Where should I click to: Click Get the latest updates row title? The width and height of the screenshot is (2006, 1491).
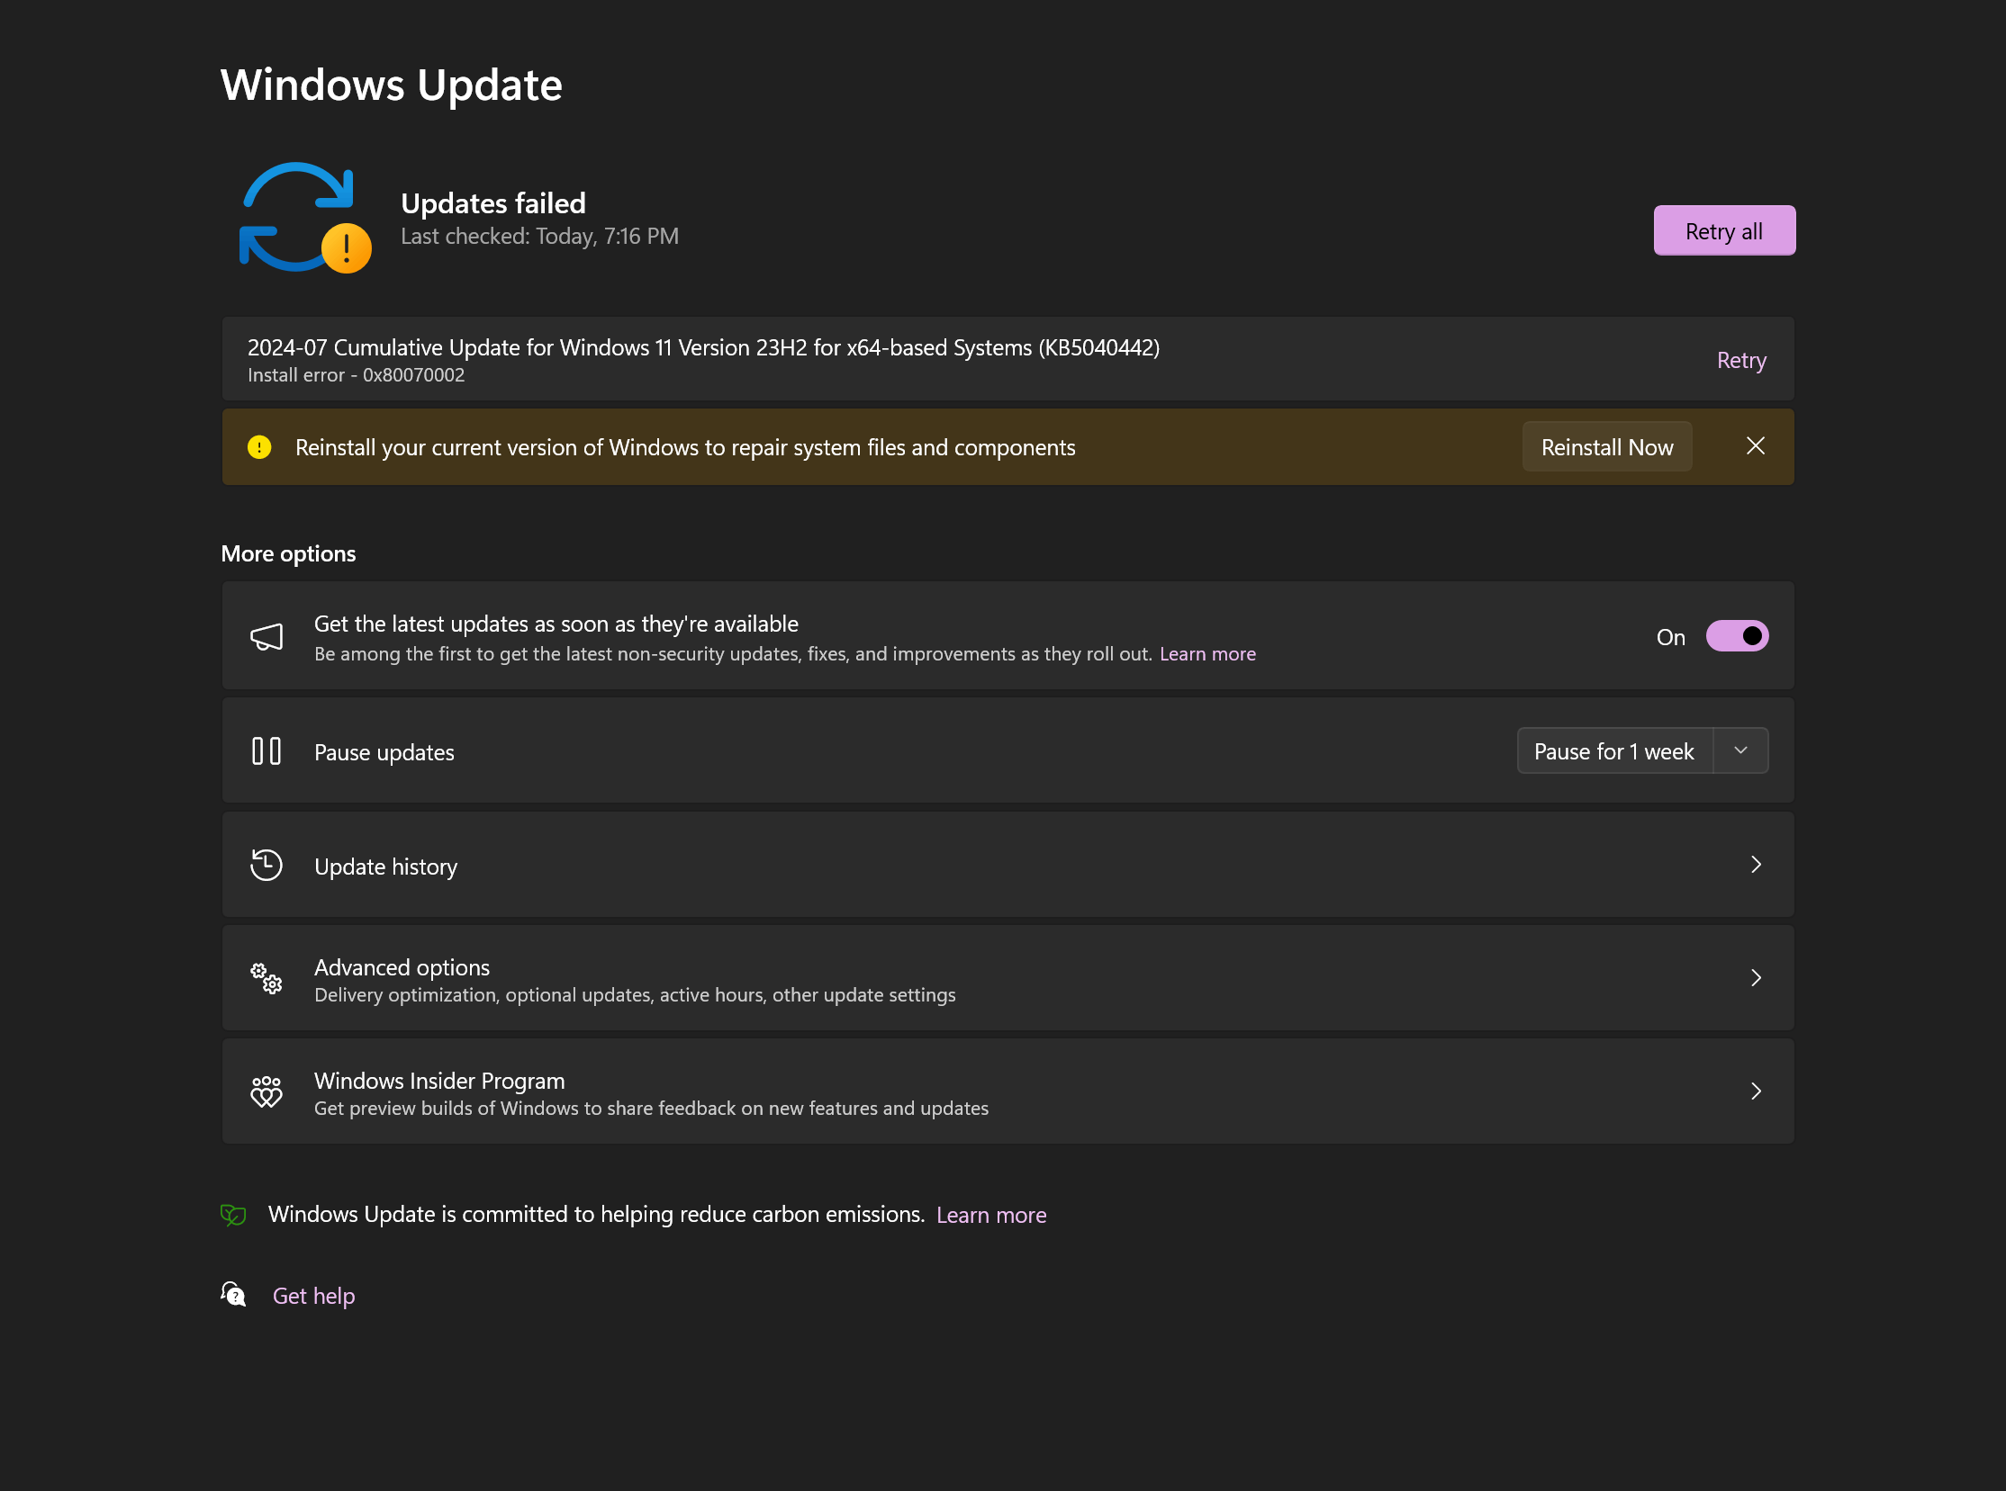[x=556, y=624]
